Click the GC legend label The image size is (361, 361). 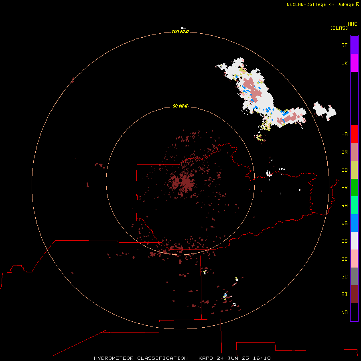344,276
